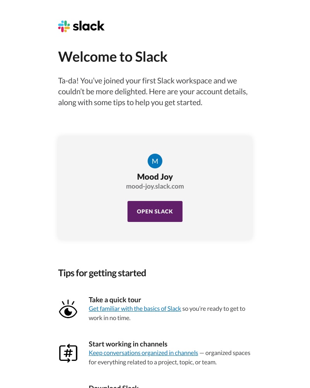This screenshot has height=388, width=310.
Task: Click the Welcome to Slack heading
Action: [113, 57]
